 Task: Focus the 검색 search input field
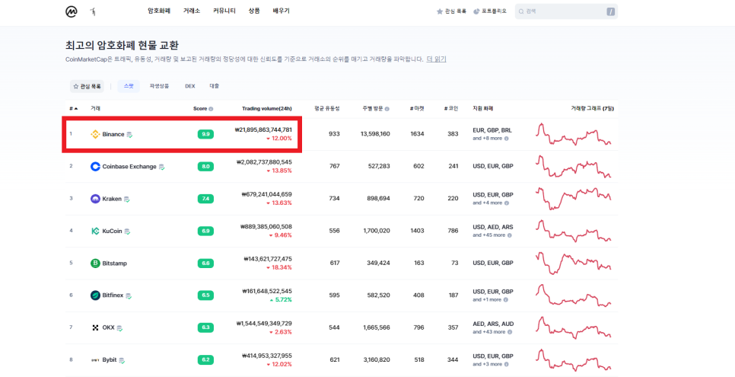point(566,11)
